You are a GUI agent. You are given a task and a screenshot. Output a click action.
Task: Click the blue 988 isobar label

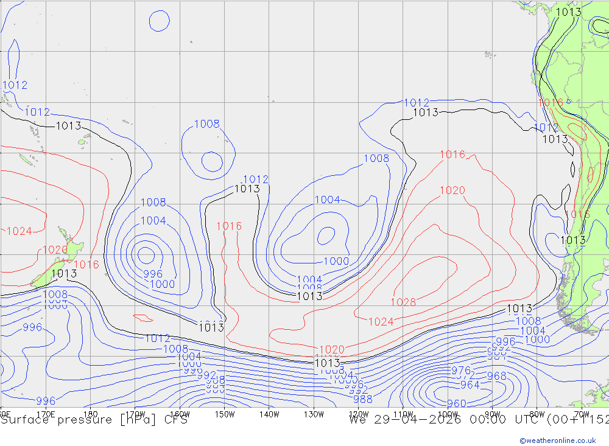point(362,399)
